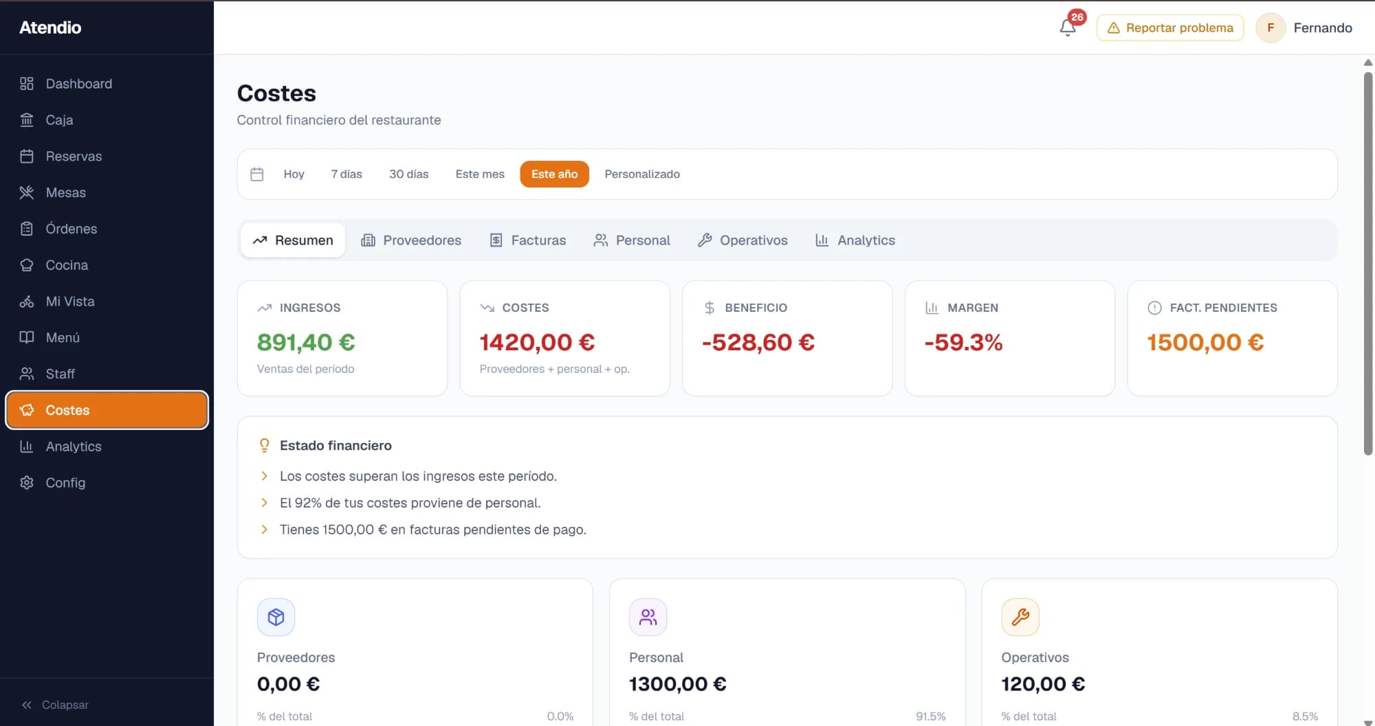Screen dimensions: 1375x726
Task: Click the Reportar problema button
Action: 1170,27
